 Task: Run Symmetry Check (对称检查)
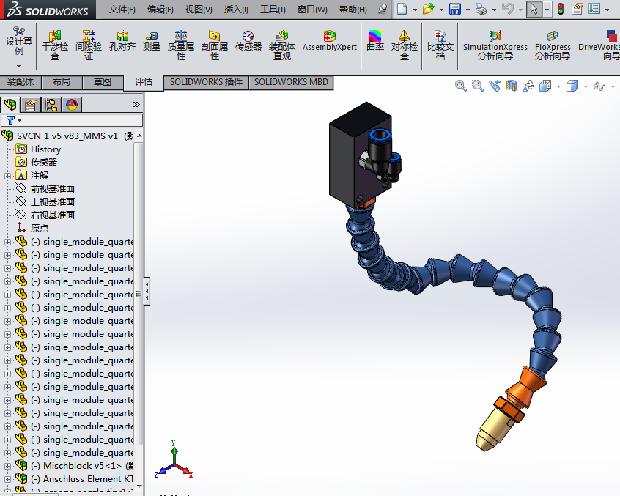click(404, 45)
